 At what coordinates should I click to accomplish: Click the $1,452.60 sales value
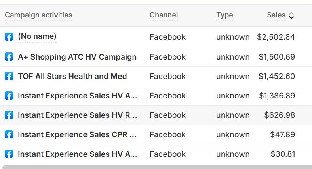click(x=277, y=76)
